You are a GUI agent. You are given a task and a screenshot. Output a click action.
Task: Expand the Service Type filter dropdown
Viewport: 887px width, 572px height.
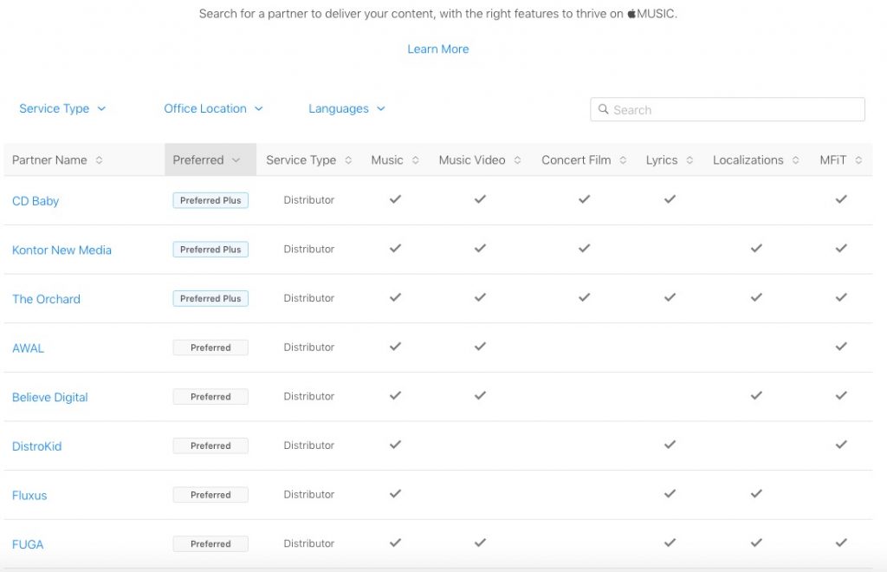(x=62, y=108)
